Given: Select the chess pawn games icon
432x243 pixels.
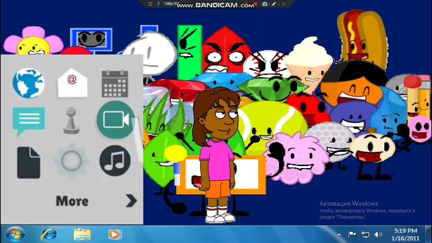Looking at the screenshot, I should [x=71, y=120].
